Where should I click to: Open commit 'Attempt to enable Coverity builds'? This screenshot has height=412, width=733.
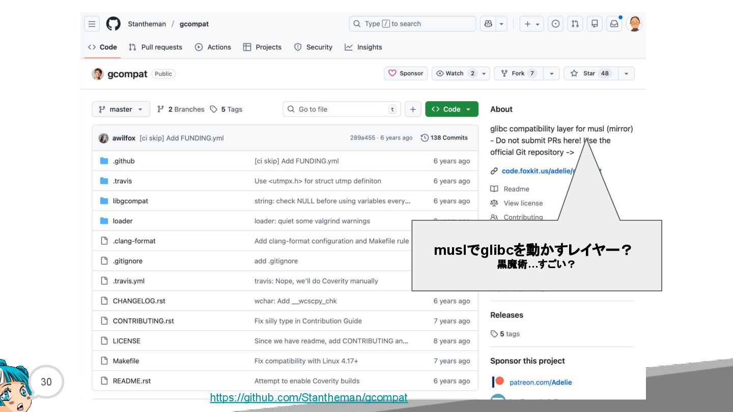point(307,380)
